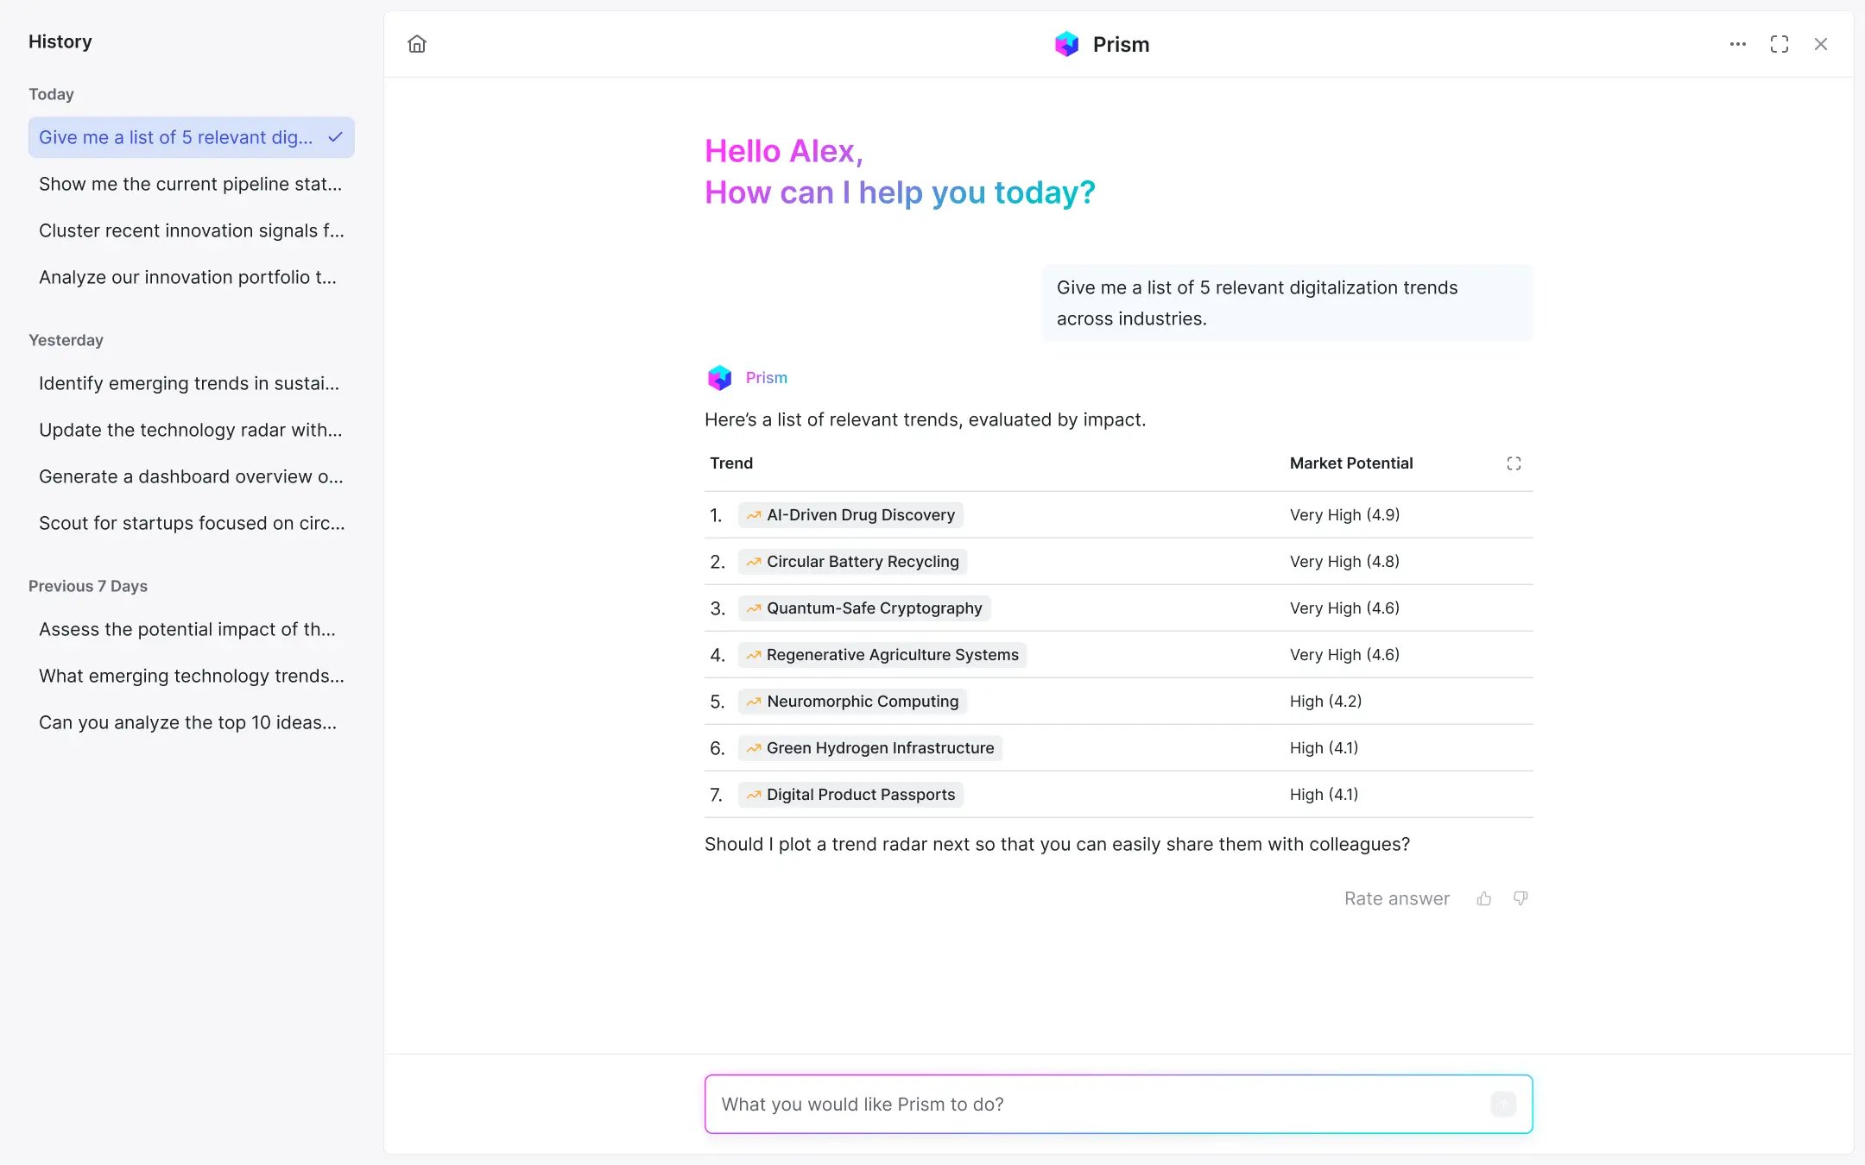Open yesterday's Update the technology radar chat
Viewport: 1865px width, 1165px height.
click(191, 430)
